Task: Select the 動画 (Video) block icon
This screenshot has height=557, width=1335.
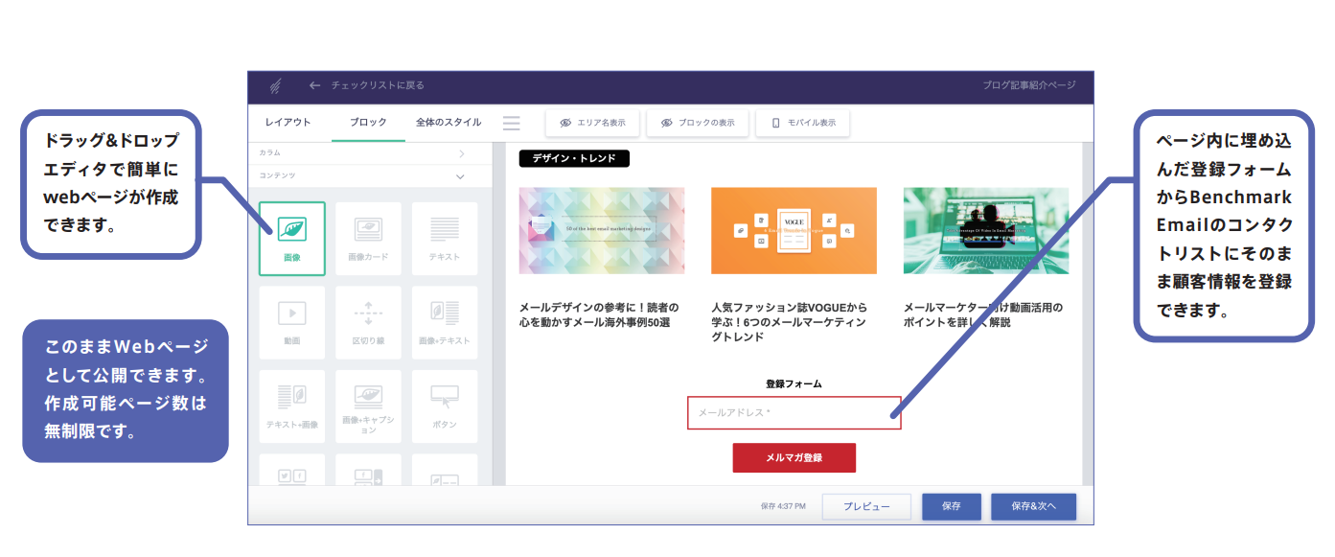Action: point(292,319)
